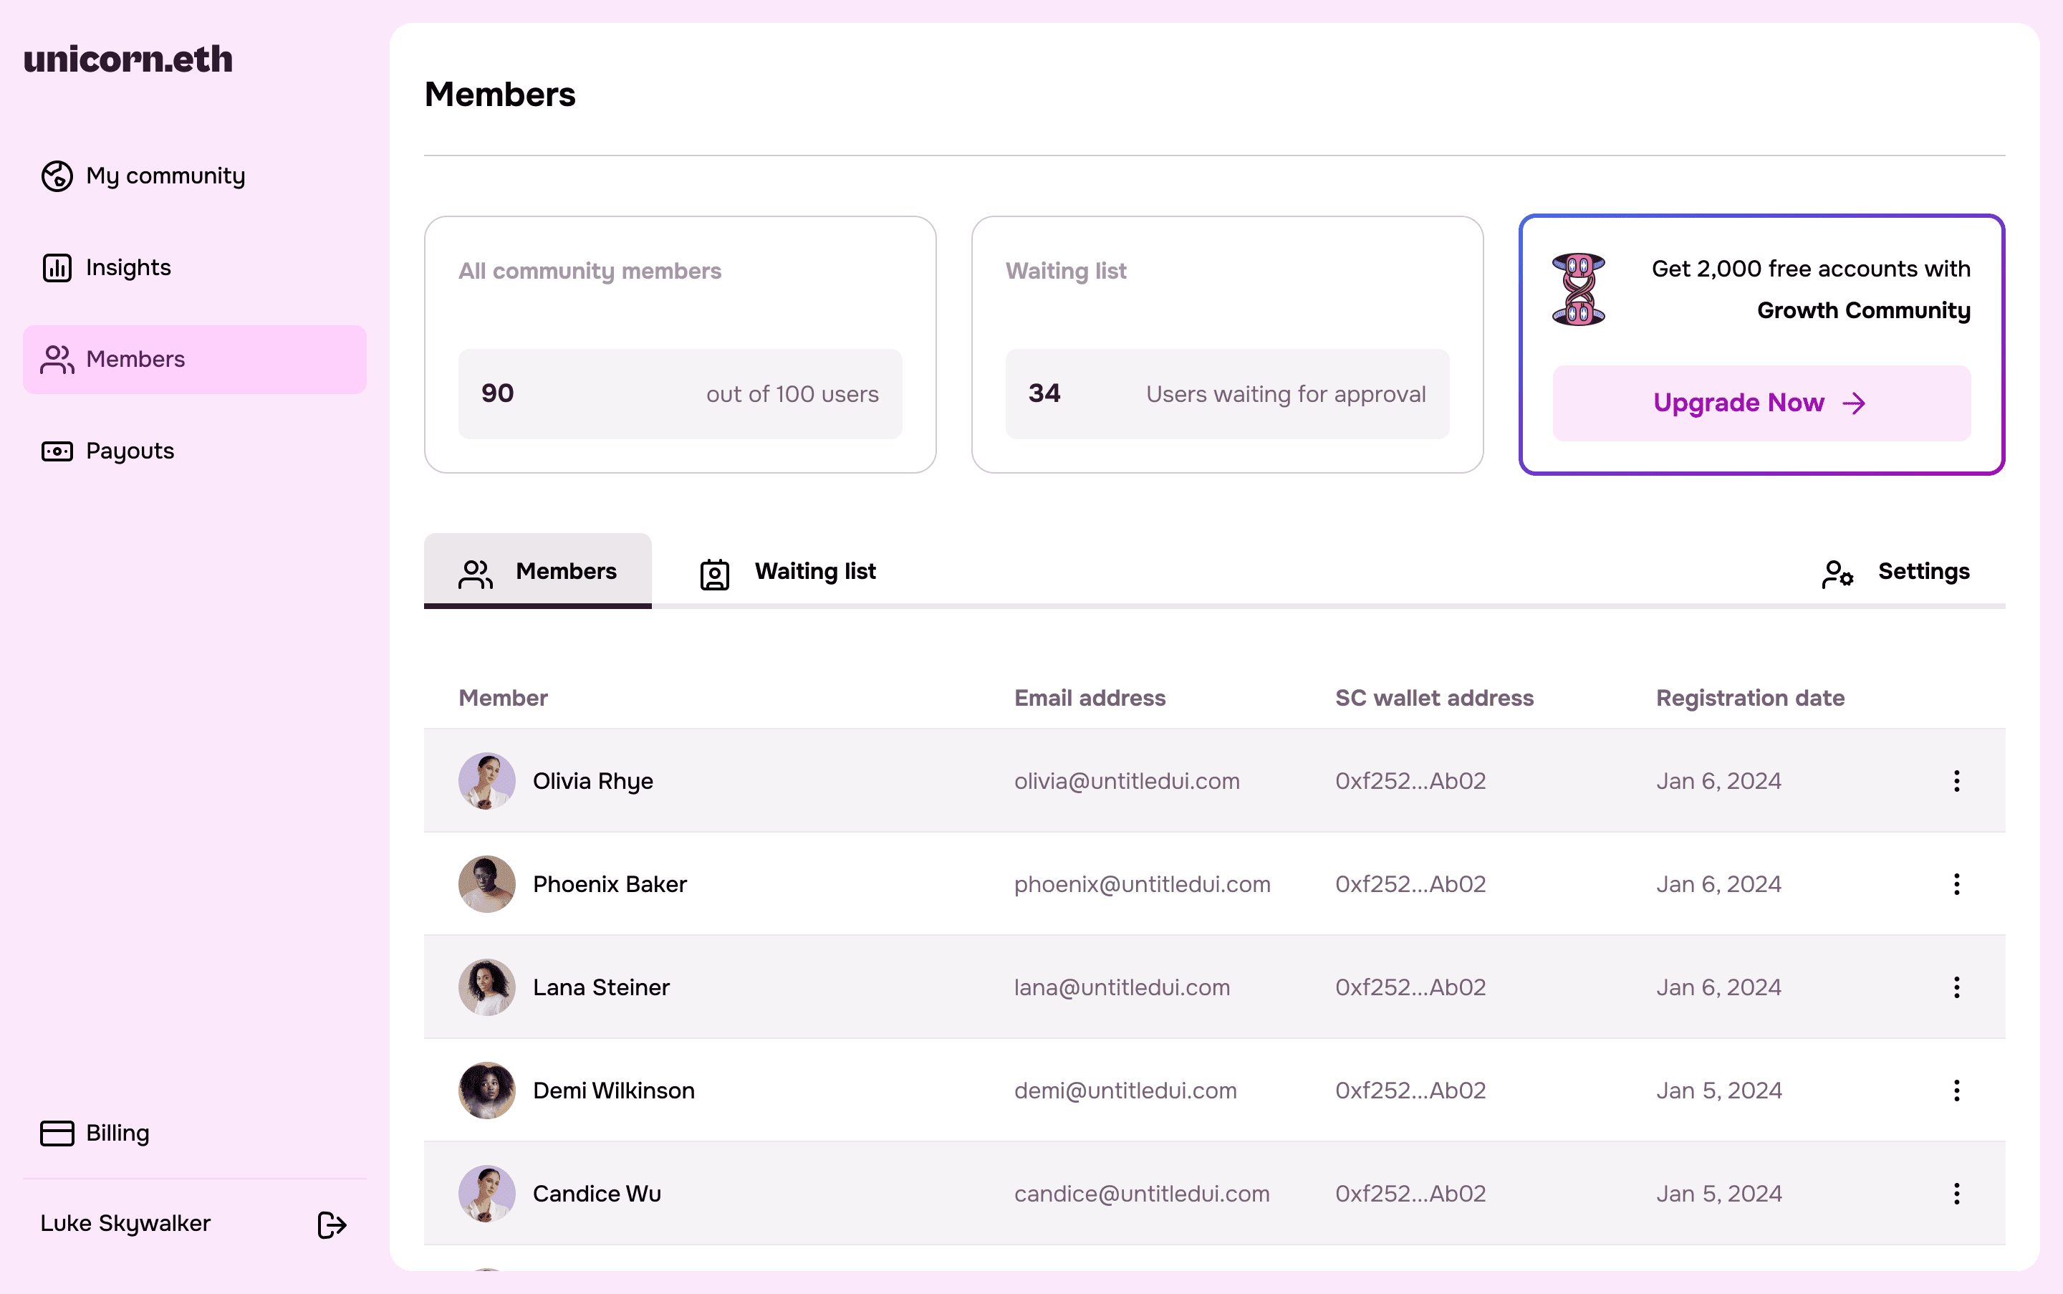This screenshot has width=2063, height=1294.
Task: Click the Members tab people icon
Action: point(476,573)
